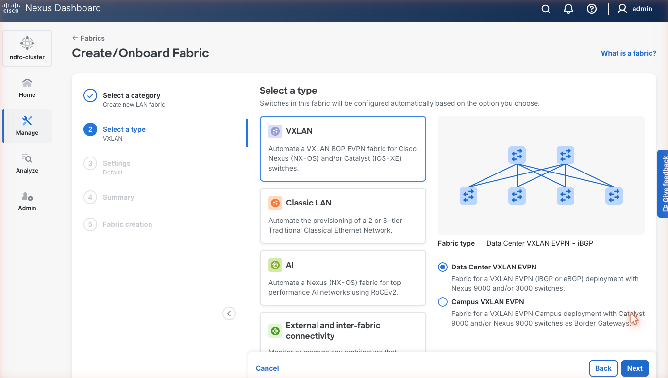
Task: Click External and inter-fabric connectivity icon
Action: click(275, 331)
